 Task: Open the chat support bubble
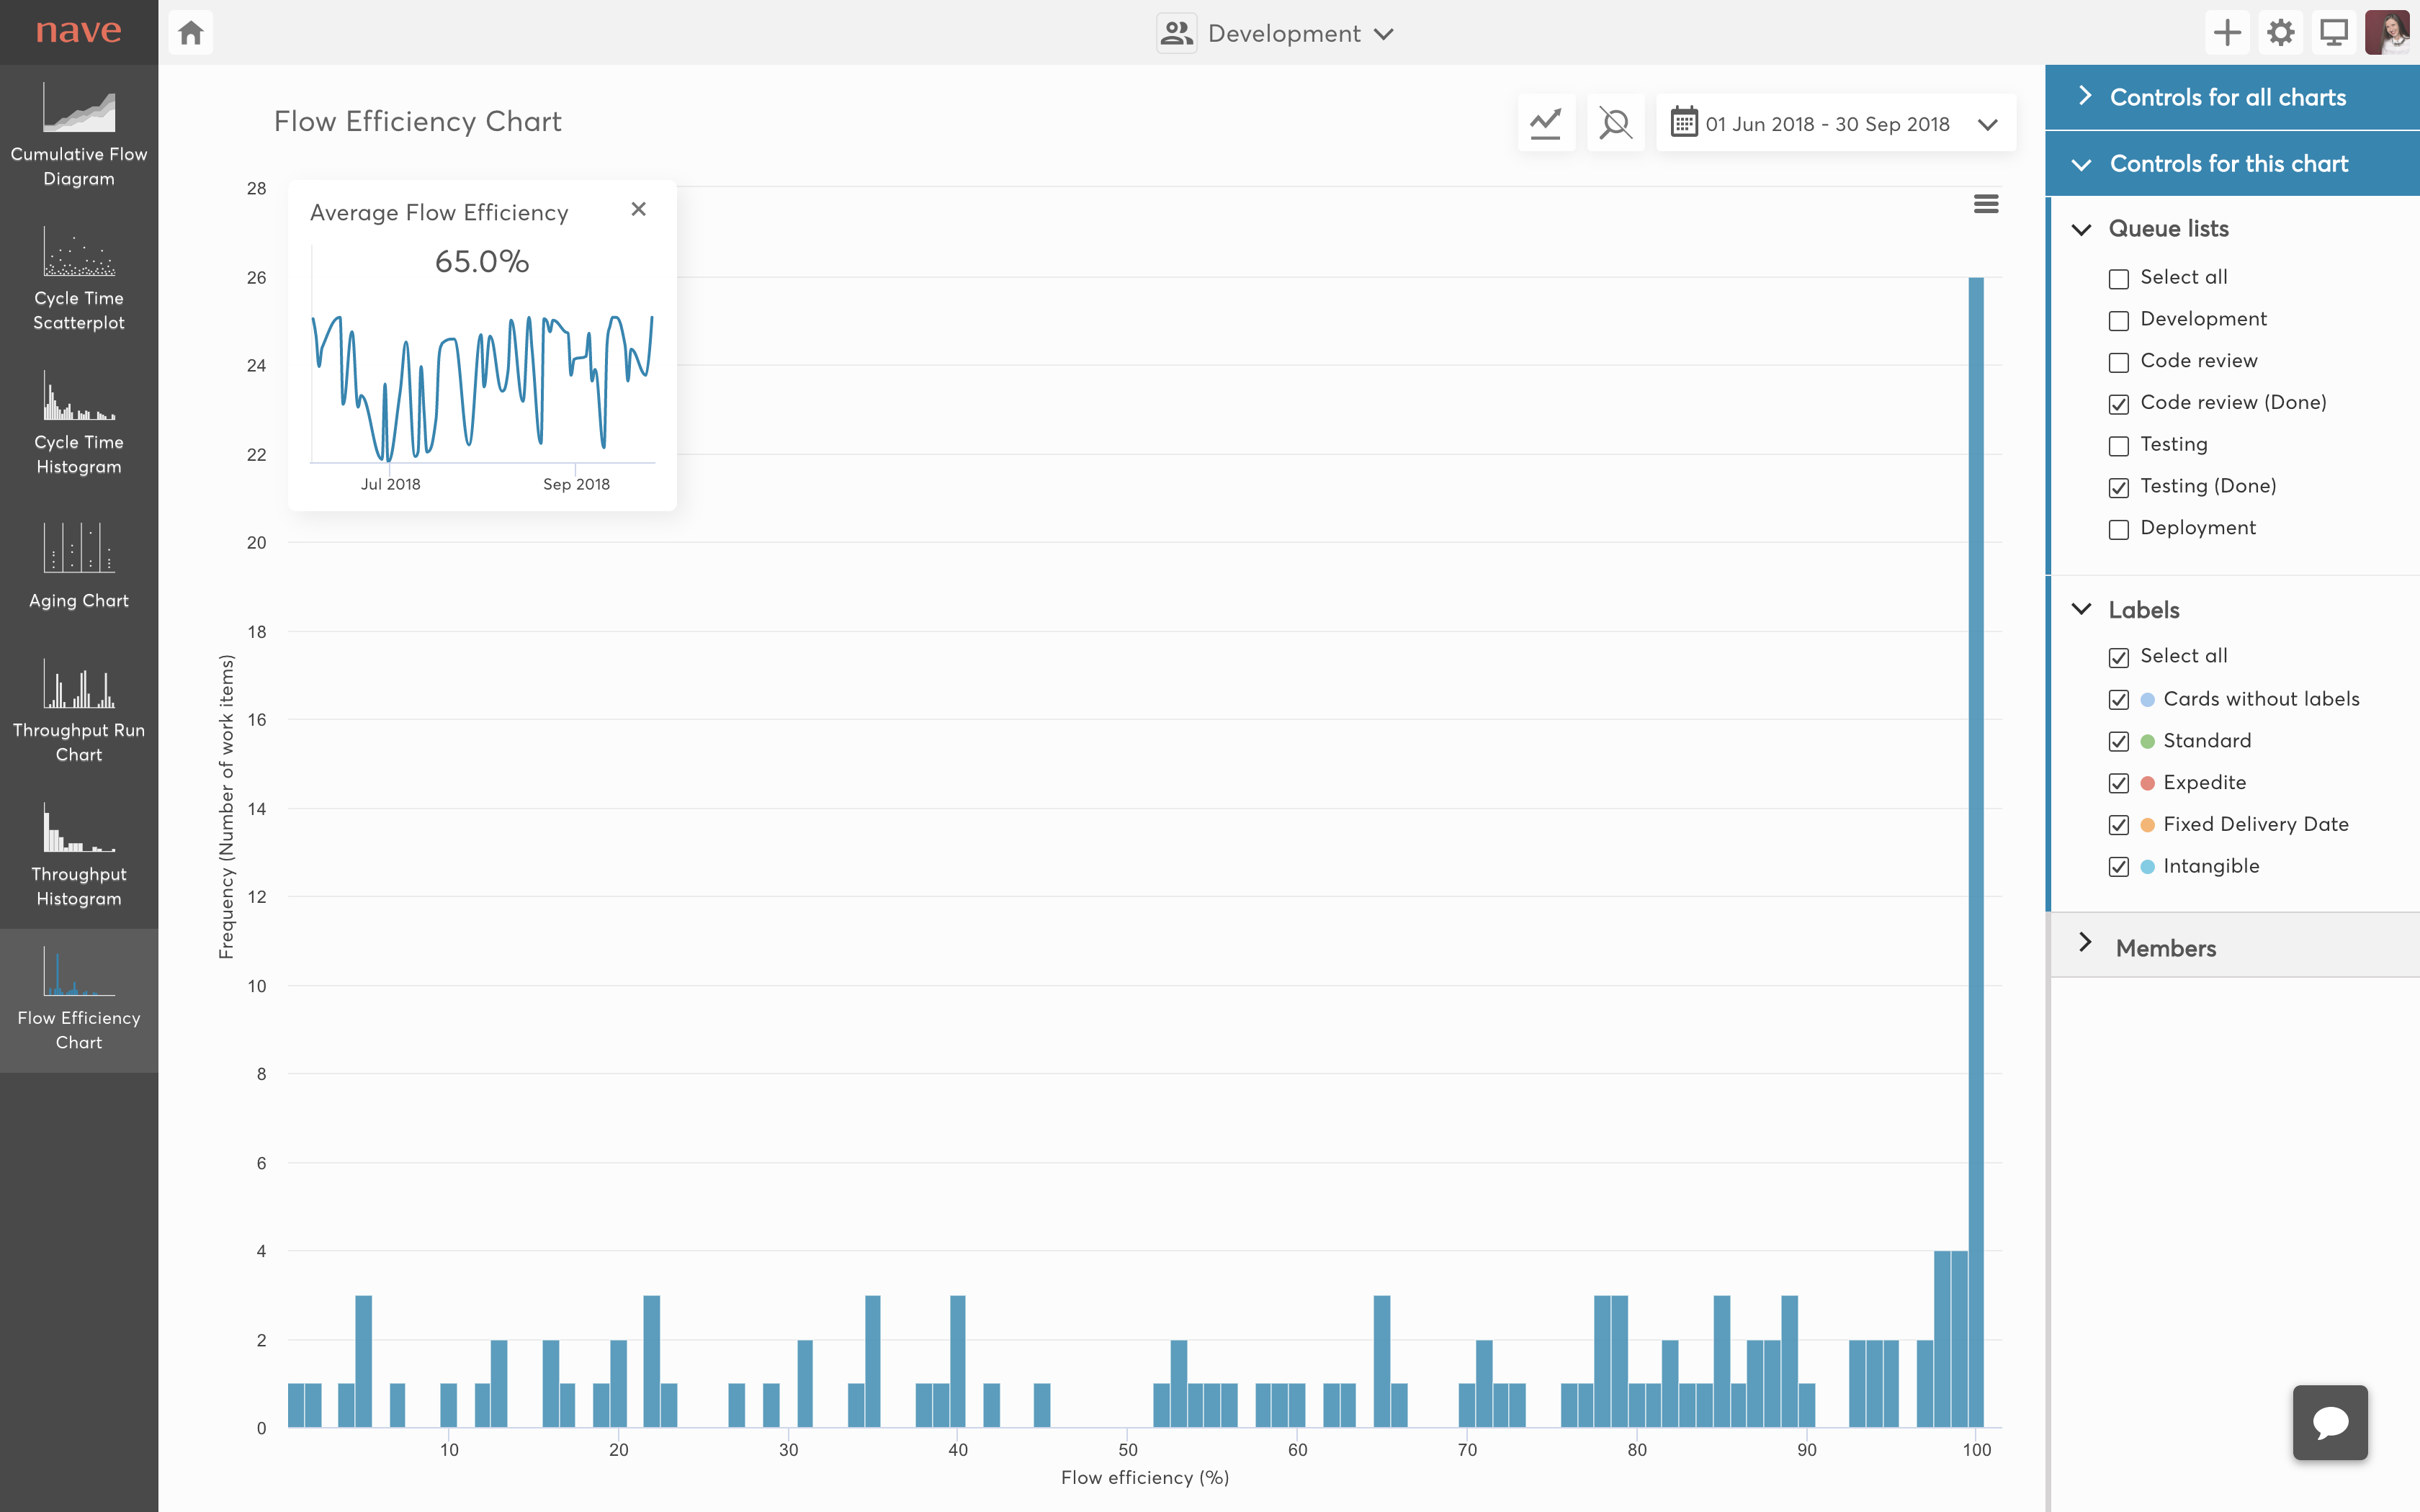pos(2330,1422)
